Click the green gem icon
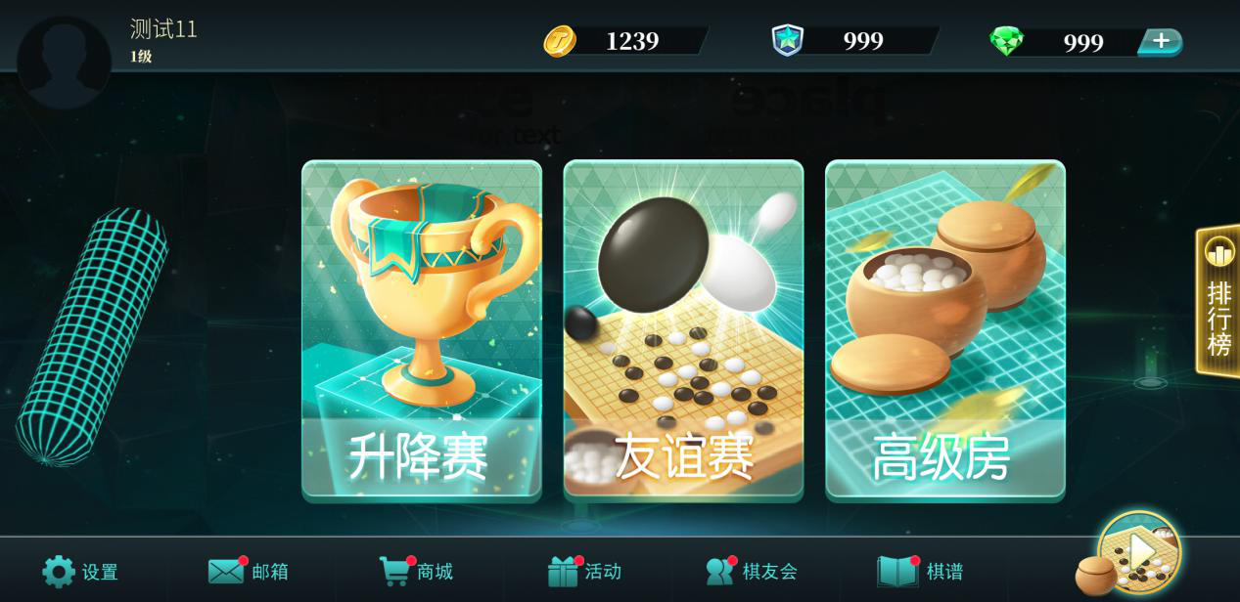 (x=1006, y=41)
